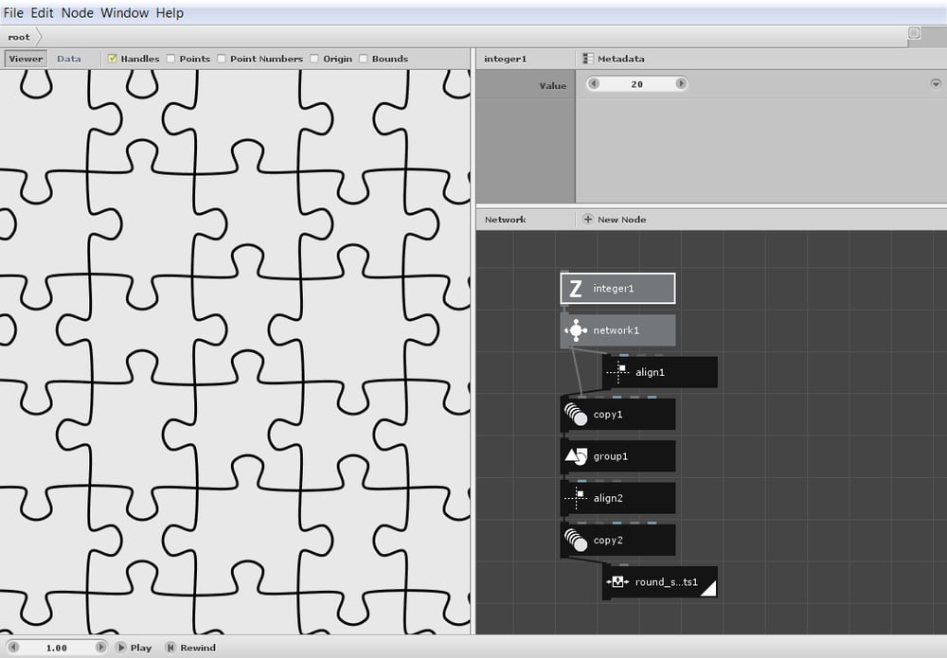Click the root breadcrumb
The height and width of the screenshot is (658, 947).
[x=19, y=38]
